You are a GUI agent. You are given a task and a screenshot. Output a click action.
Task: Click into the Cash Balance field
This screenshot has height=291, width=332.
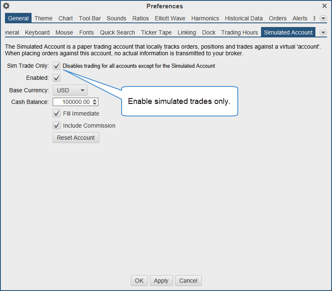tap(73, 102)
